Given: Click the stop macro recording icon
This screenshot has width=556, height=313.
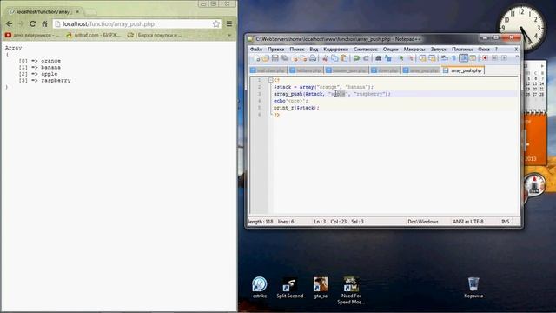Looking at the screenshot, I should pyautogui.click(x=494, y=58).
